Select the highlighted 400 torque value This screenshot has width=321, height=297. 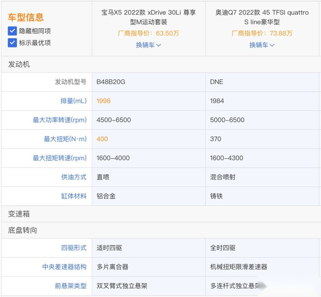click(x=102, y=139)
